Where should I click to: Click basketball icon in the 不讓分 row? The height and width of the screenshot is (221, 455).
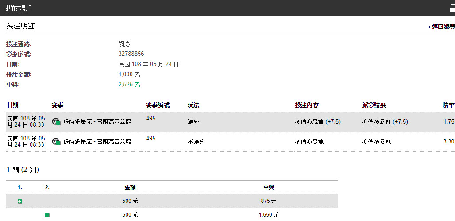tap(56, 141)
